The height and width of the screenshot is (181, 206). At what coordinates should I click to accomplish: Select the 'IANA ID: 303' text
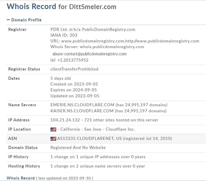(64, 35)
